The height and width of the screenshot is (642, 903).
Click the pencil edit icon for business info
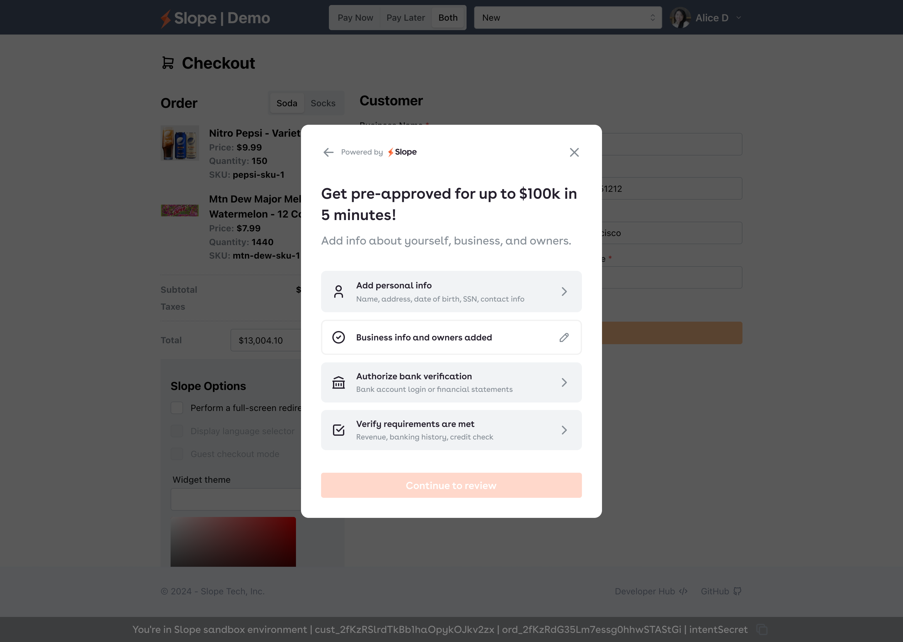564,337
